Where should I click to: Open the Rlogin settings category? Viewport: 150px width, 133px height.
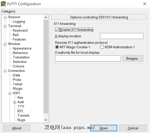coord(17,89)
